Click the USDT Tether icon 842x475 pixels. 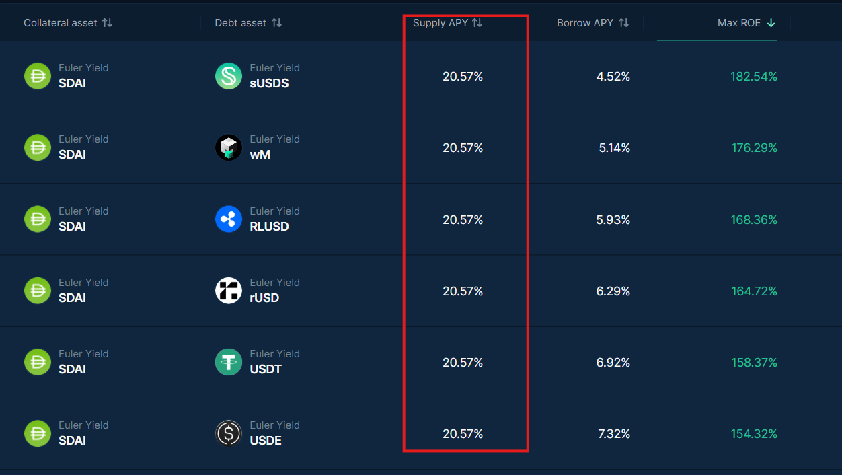pos(229,362)
